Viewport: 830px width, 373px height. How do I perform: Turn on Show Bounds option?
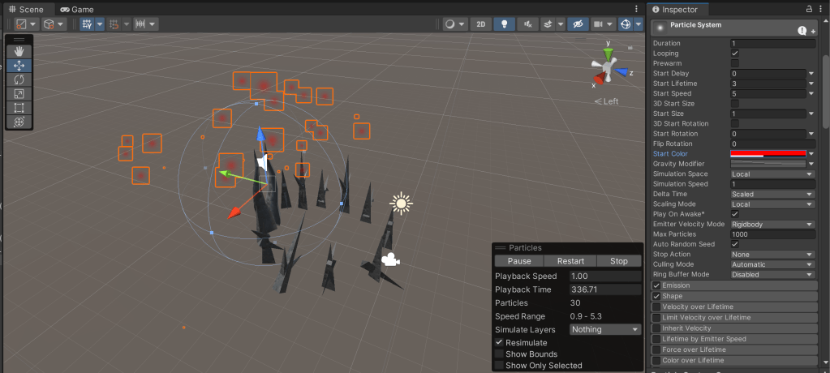click(499, 354)
